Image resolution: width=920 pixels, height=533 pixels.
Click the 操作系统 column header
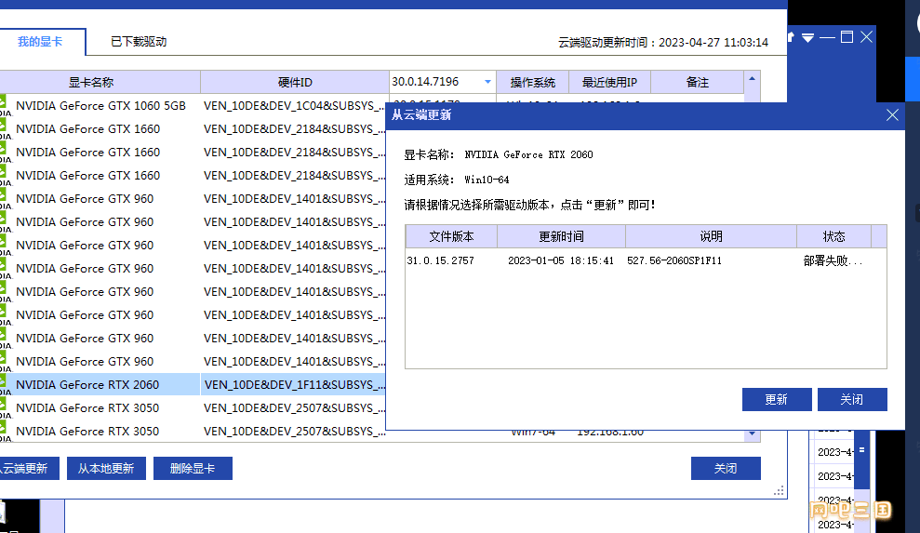(x=532, y=82)
